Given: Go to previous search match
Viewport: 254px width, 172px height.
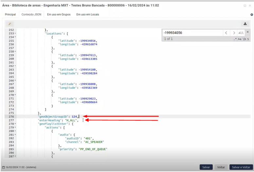Looking at the screenshot, I should [227, 33].
